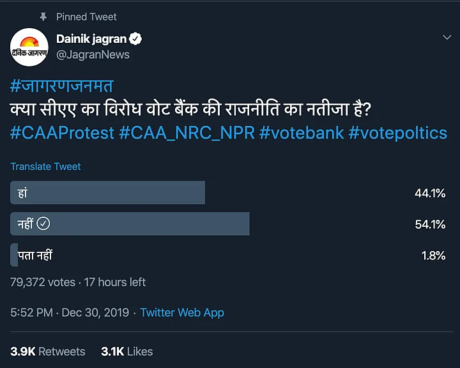Click the 5:52 PM Dec 30, 2019 timestamp
The image size is (460, 368).
70,313
